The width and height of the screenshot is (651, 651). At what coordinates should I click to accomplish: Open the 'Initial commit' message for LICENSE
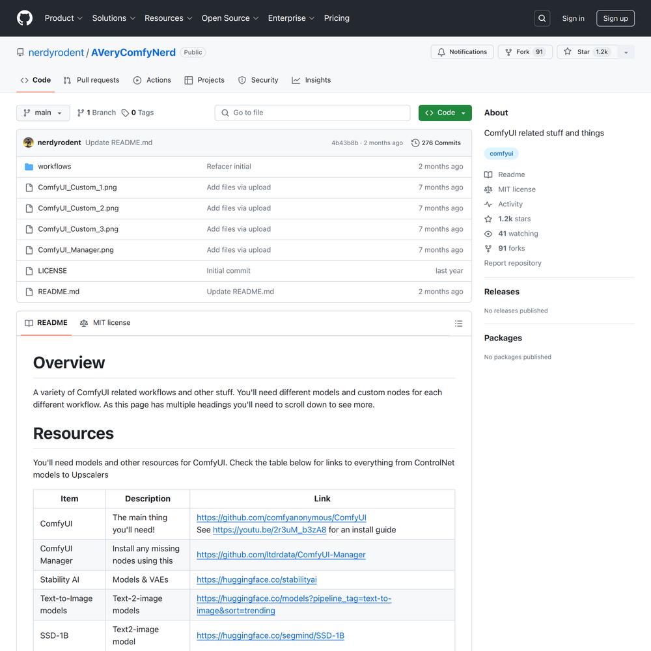pos(229,271)
